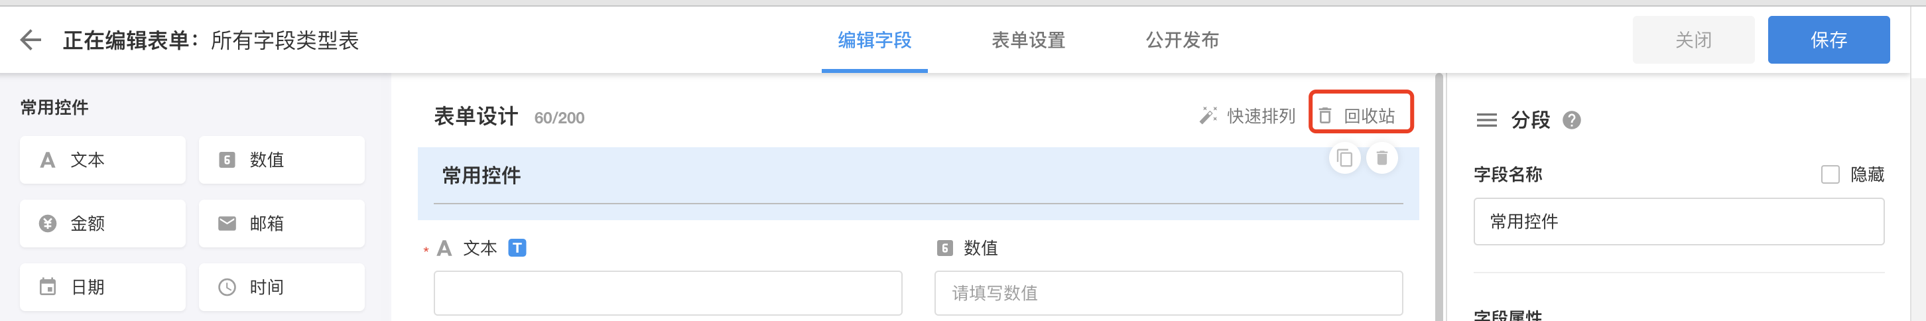Click the blue T badge beside 文本
1926x321 pixels.
[517, 247]
